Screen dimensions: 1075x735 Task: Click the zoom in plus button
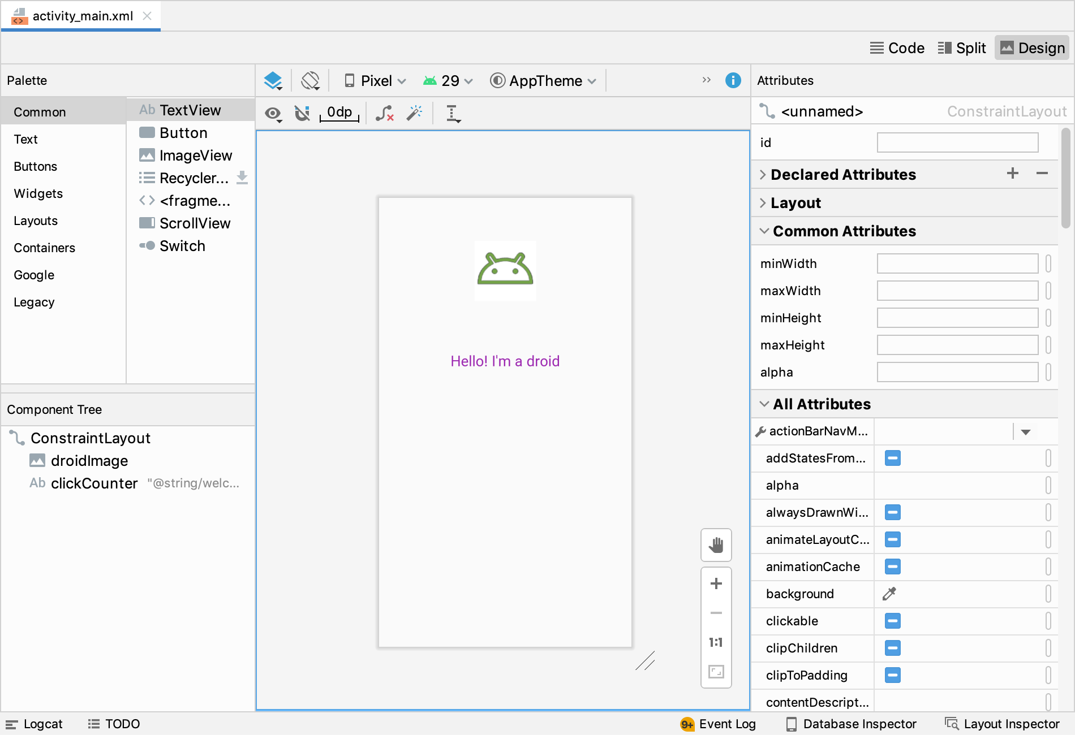(x=716, y=583)
